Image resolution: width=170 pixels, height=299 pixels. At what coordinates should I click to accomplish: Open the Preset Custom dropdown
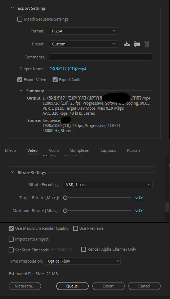[84, 44]
